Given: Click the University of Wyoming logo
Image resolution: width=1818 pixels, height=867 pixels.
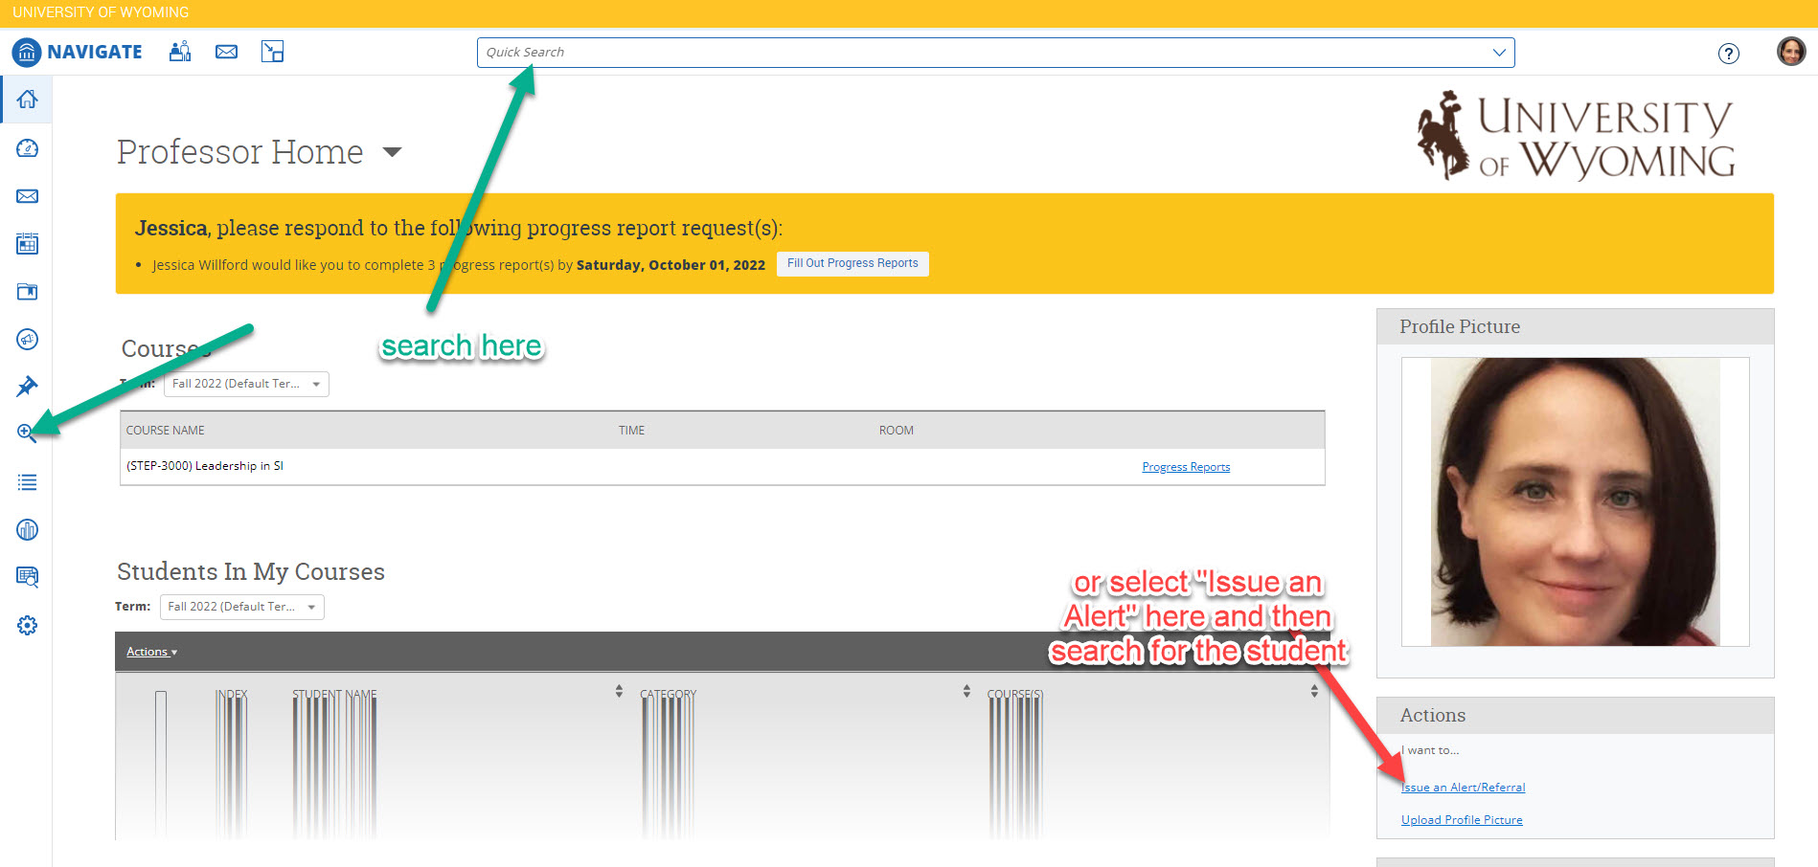Looking at the screenshot, I should [x=1577, y=136].
